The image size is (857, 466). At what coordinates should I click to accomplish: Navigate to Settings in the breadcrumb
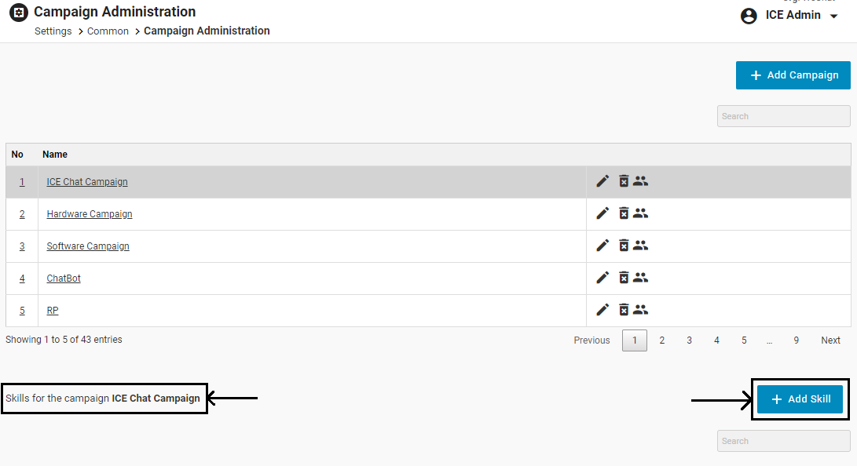pyautogui.click(x=53, y=31)
